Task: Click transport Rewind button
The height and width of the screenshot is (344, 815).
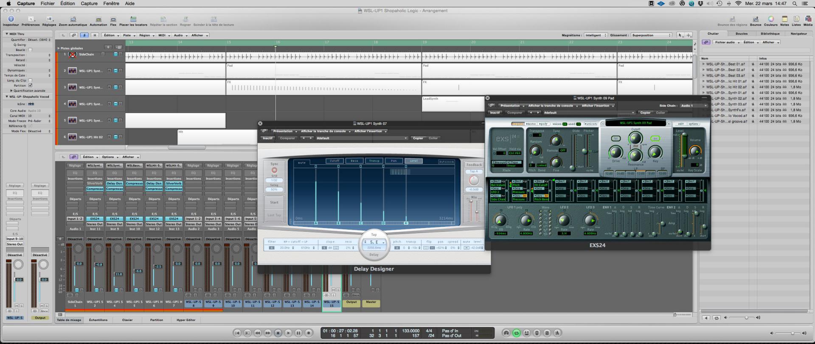Action: (x=258, y=333)
